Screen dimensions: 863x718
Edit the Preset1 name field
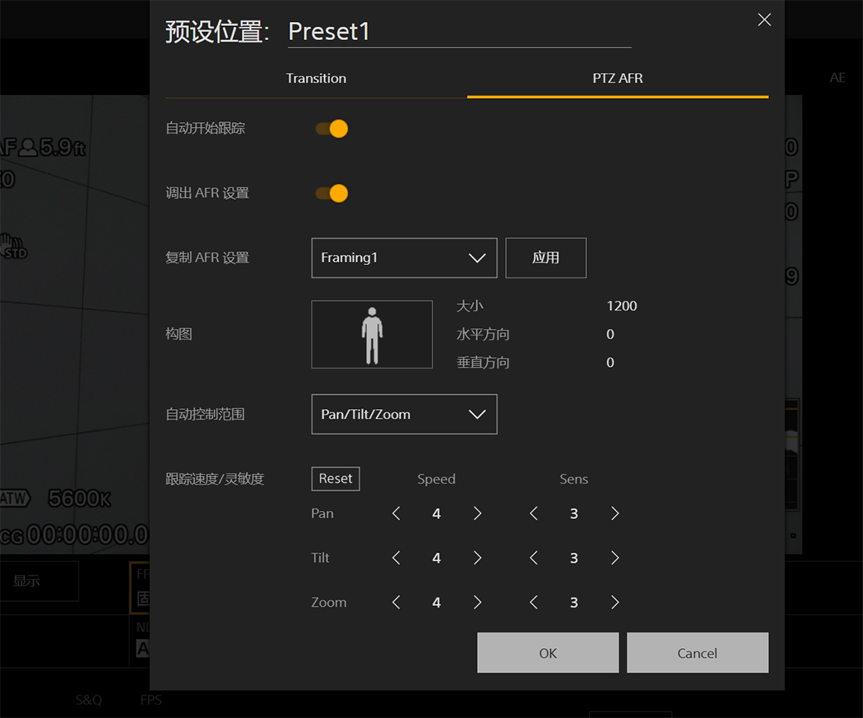459,31
